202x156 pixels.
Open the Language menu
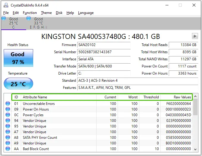point(86,13)
